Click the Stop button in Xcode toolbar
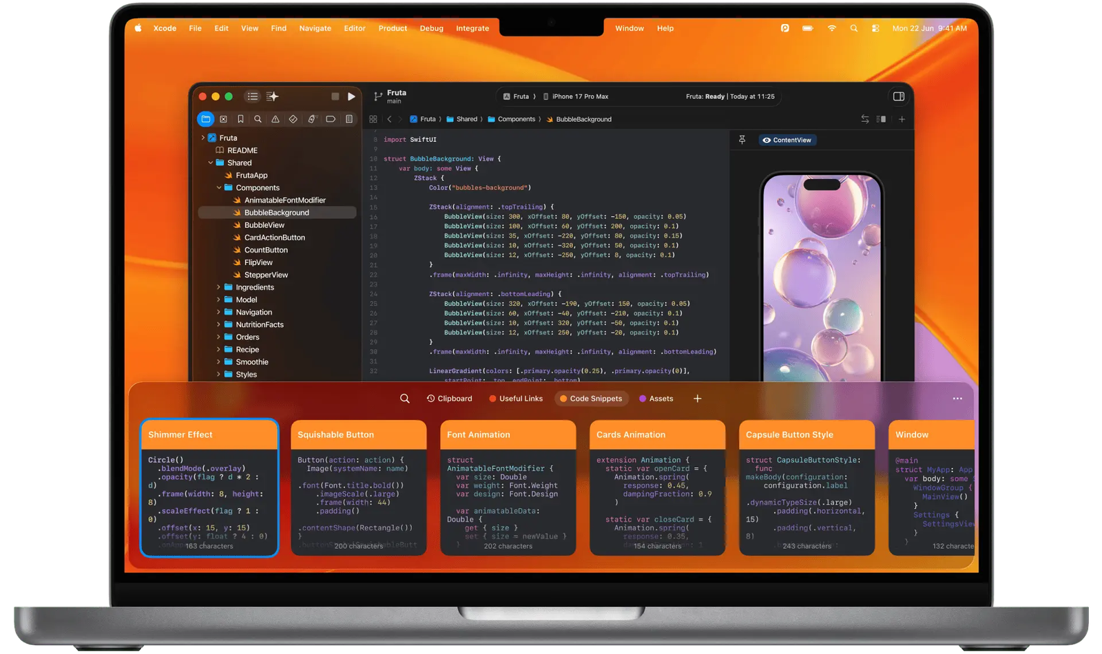1102x654 pixels. tap(335, 96)
